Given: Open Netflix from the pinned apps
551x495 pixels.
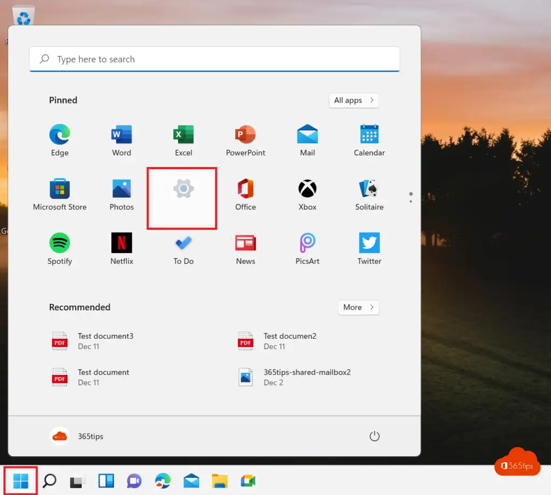Looking at the screenshot, I should point(122,248).
